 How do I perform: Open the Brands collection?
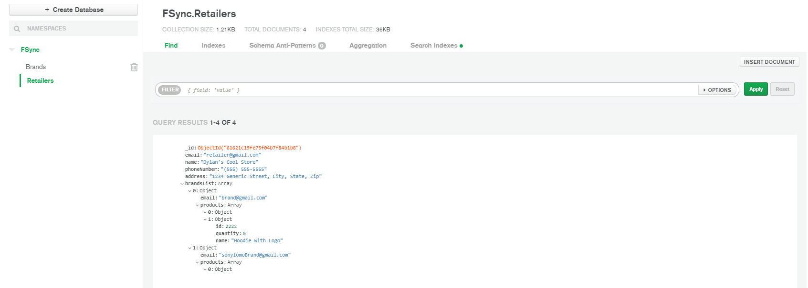pos(36,67)
